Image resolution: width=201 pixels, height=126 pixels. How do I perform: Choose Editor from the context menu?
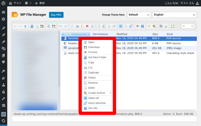(97, 88)
